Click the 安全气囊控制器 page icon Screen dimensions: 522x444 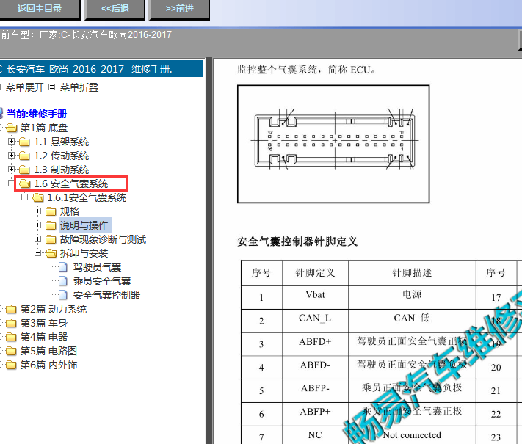pos(63,295)
